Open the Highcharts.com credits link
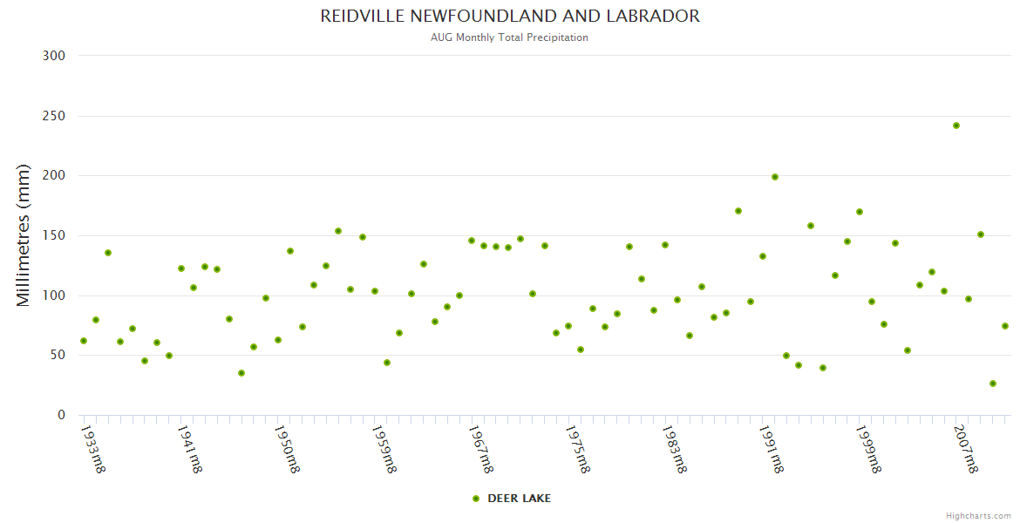The height and width of the screenshot is (523, 1020). (978, 516)
